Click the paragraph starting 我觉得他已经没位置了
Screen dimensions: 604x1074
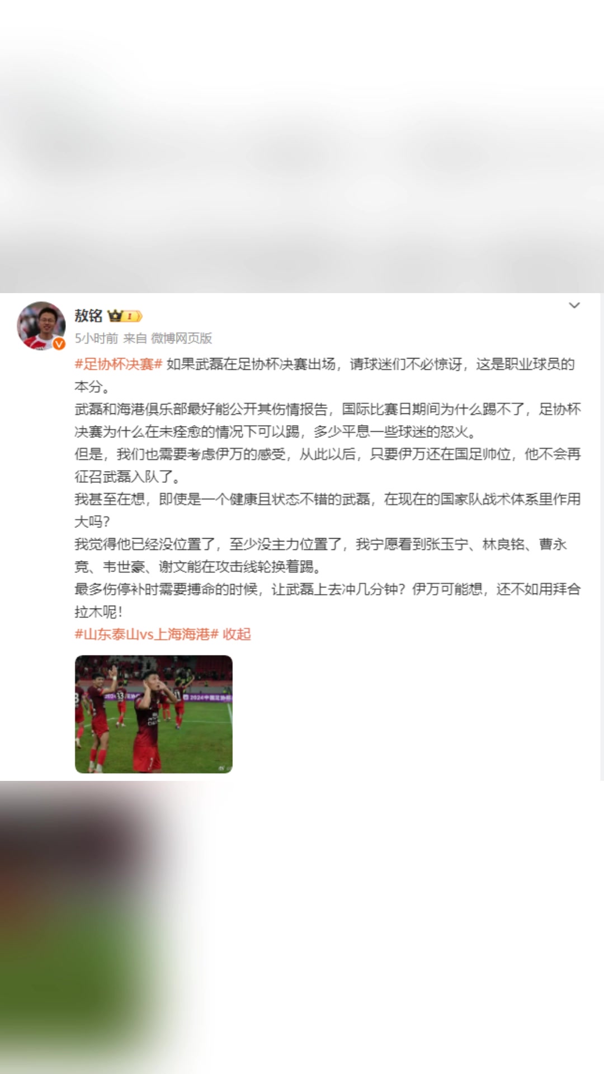click(x=321, y=555)
